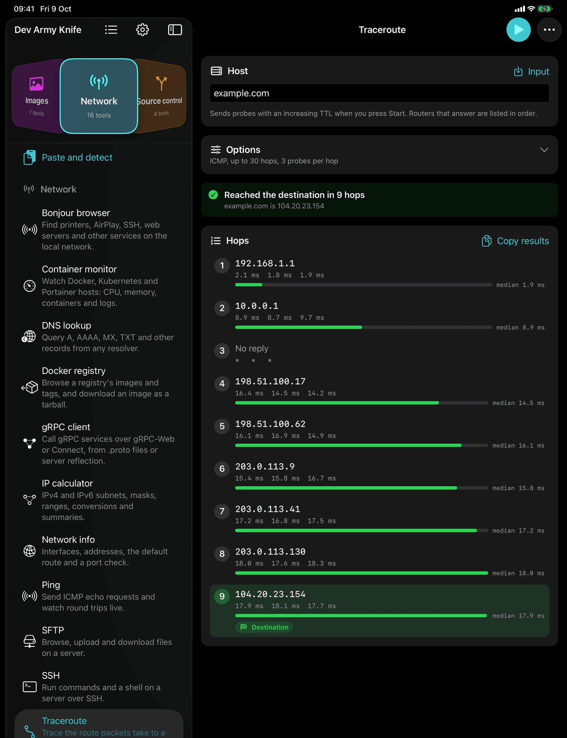
Task: Click the Destination flag badge
Action: click(x=264, y=627)
